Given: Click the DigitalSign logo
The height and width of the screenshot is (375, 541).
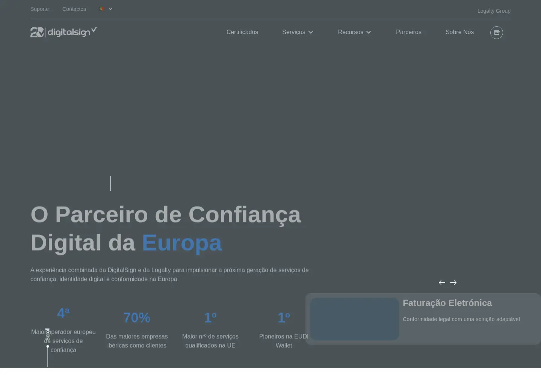Looking at the screenshot, I should pyautogui.click(x=63, y=32).
